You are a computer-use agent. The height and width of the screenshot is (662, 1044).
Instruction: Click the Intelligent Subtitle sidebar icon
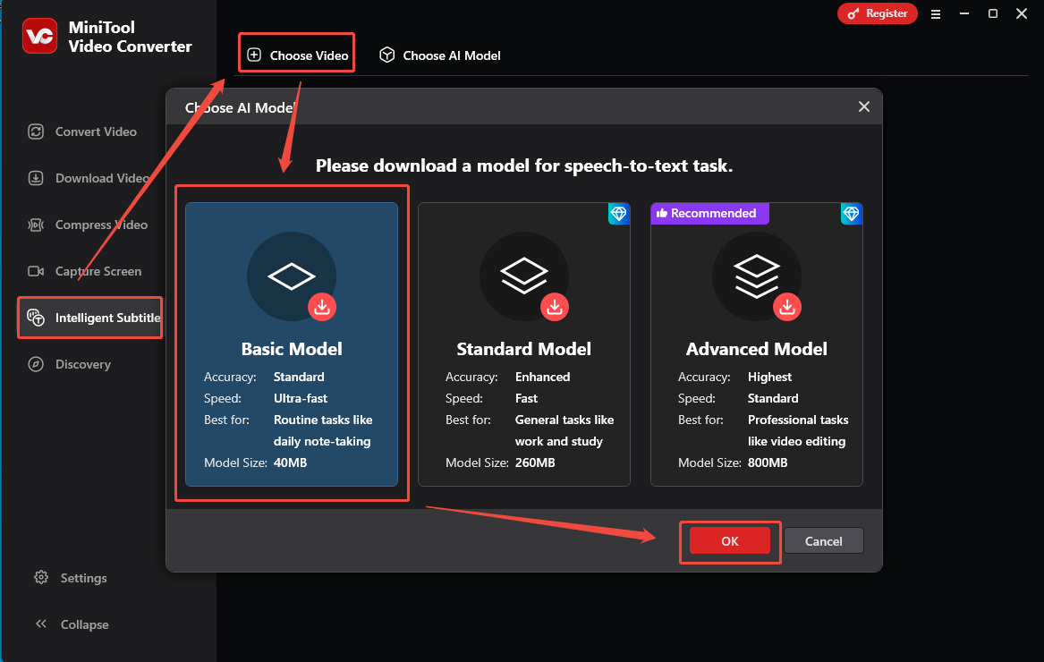(x=36, y=318)
